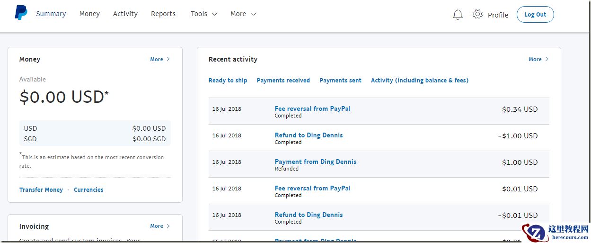Click the $0.34 USD amount
The image size is (591, 243).
[x=520, y=109]
